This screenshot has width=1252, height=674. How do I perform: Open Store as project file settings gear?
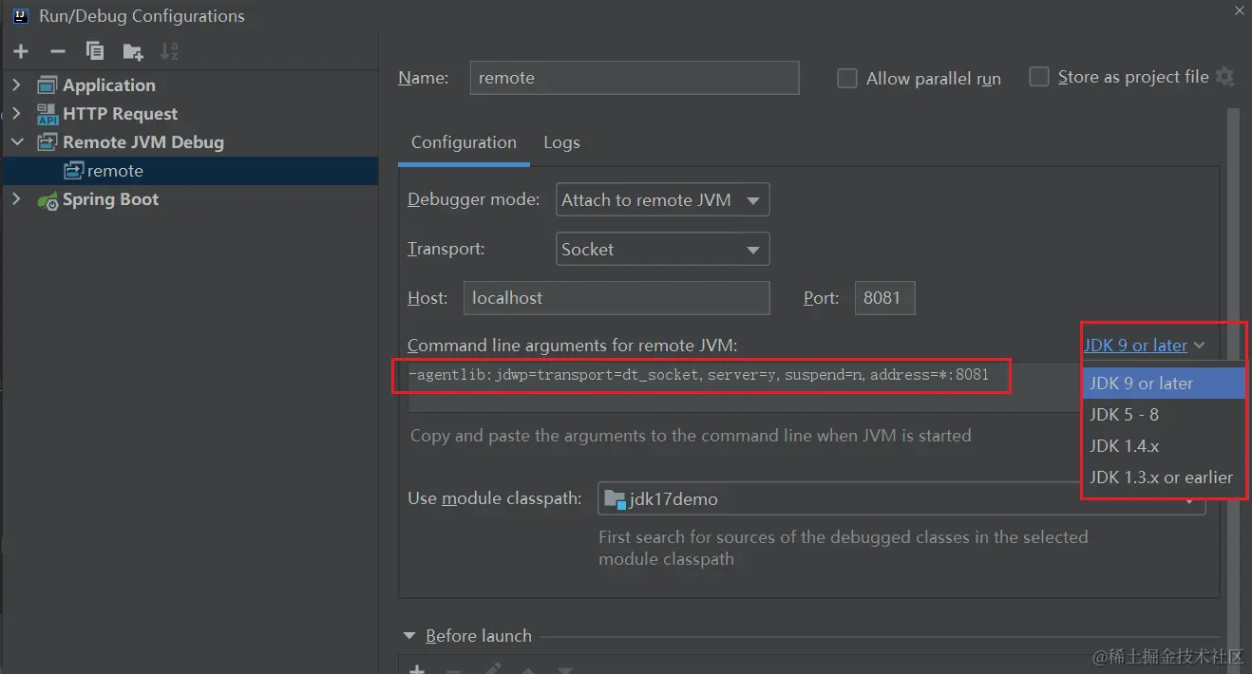[x=1224, y=77]
